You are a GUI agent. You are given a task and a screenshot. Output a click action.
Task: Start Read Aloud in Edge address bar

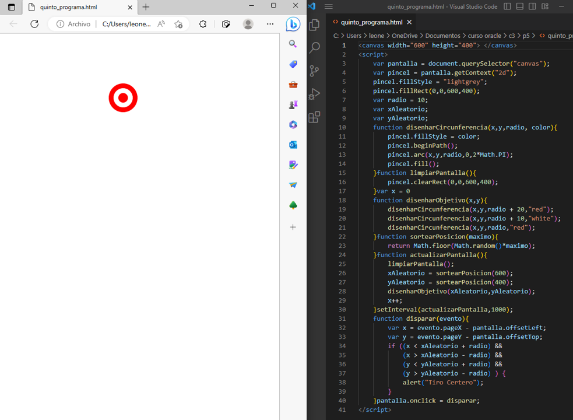click(161, 24)
